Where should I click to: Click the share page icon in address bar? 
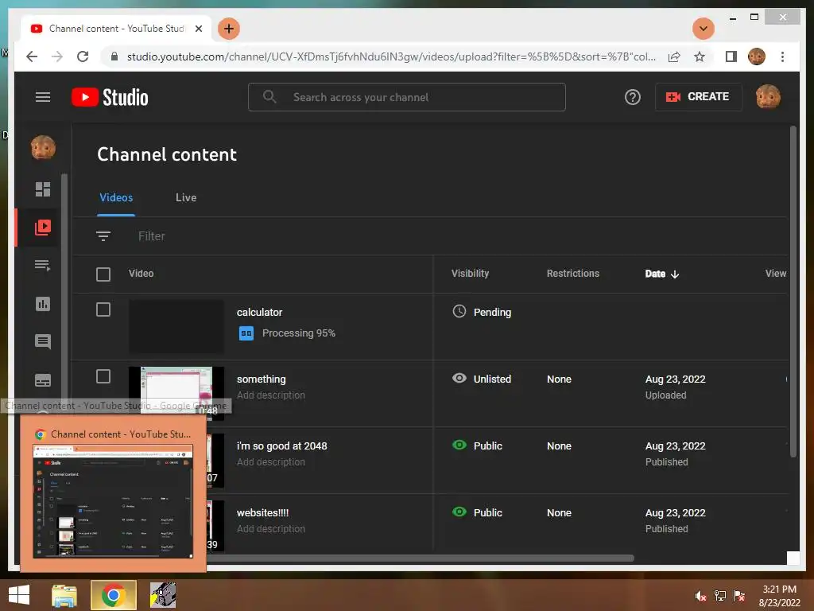coord(674,56)
